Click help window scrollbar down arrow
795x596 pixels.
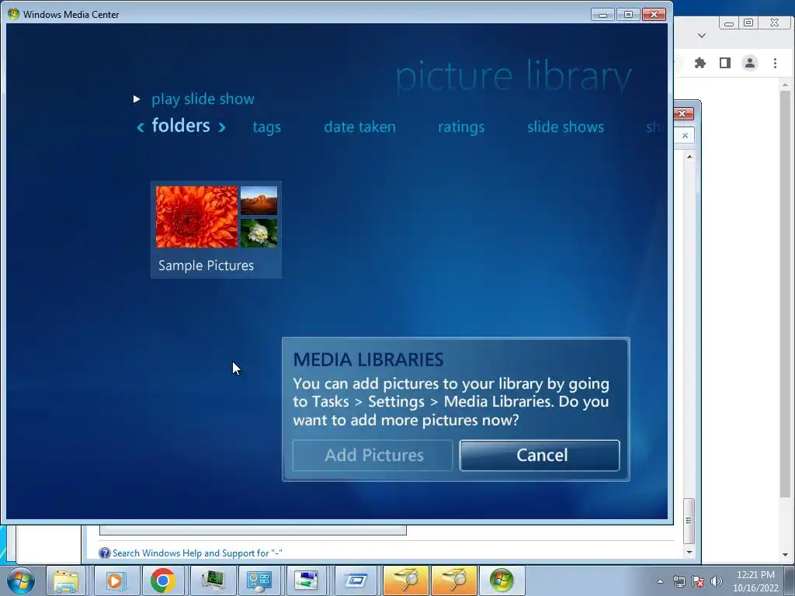(689, 553)
